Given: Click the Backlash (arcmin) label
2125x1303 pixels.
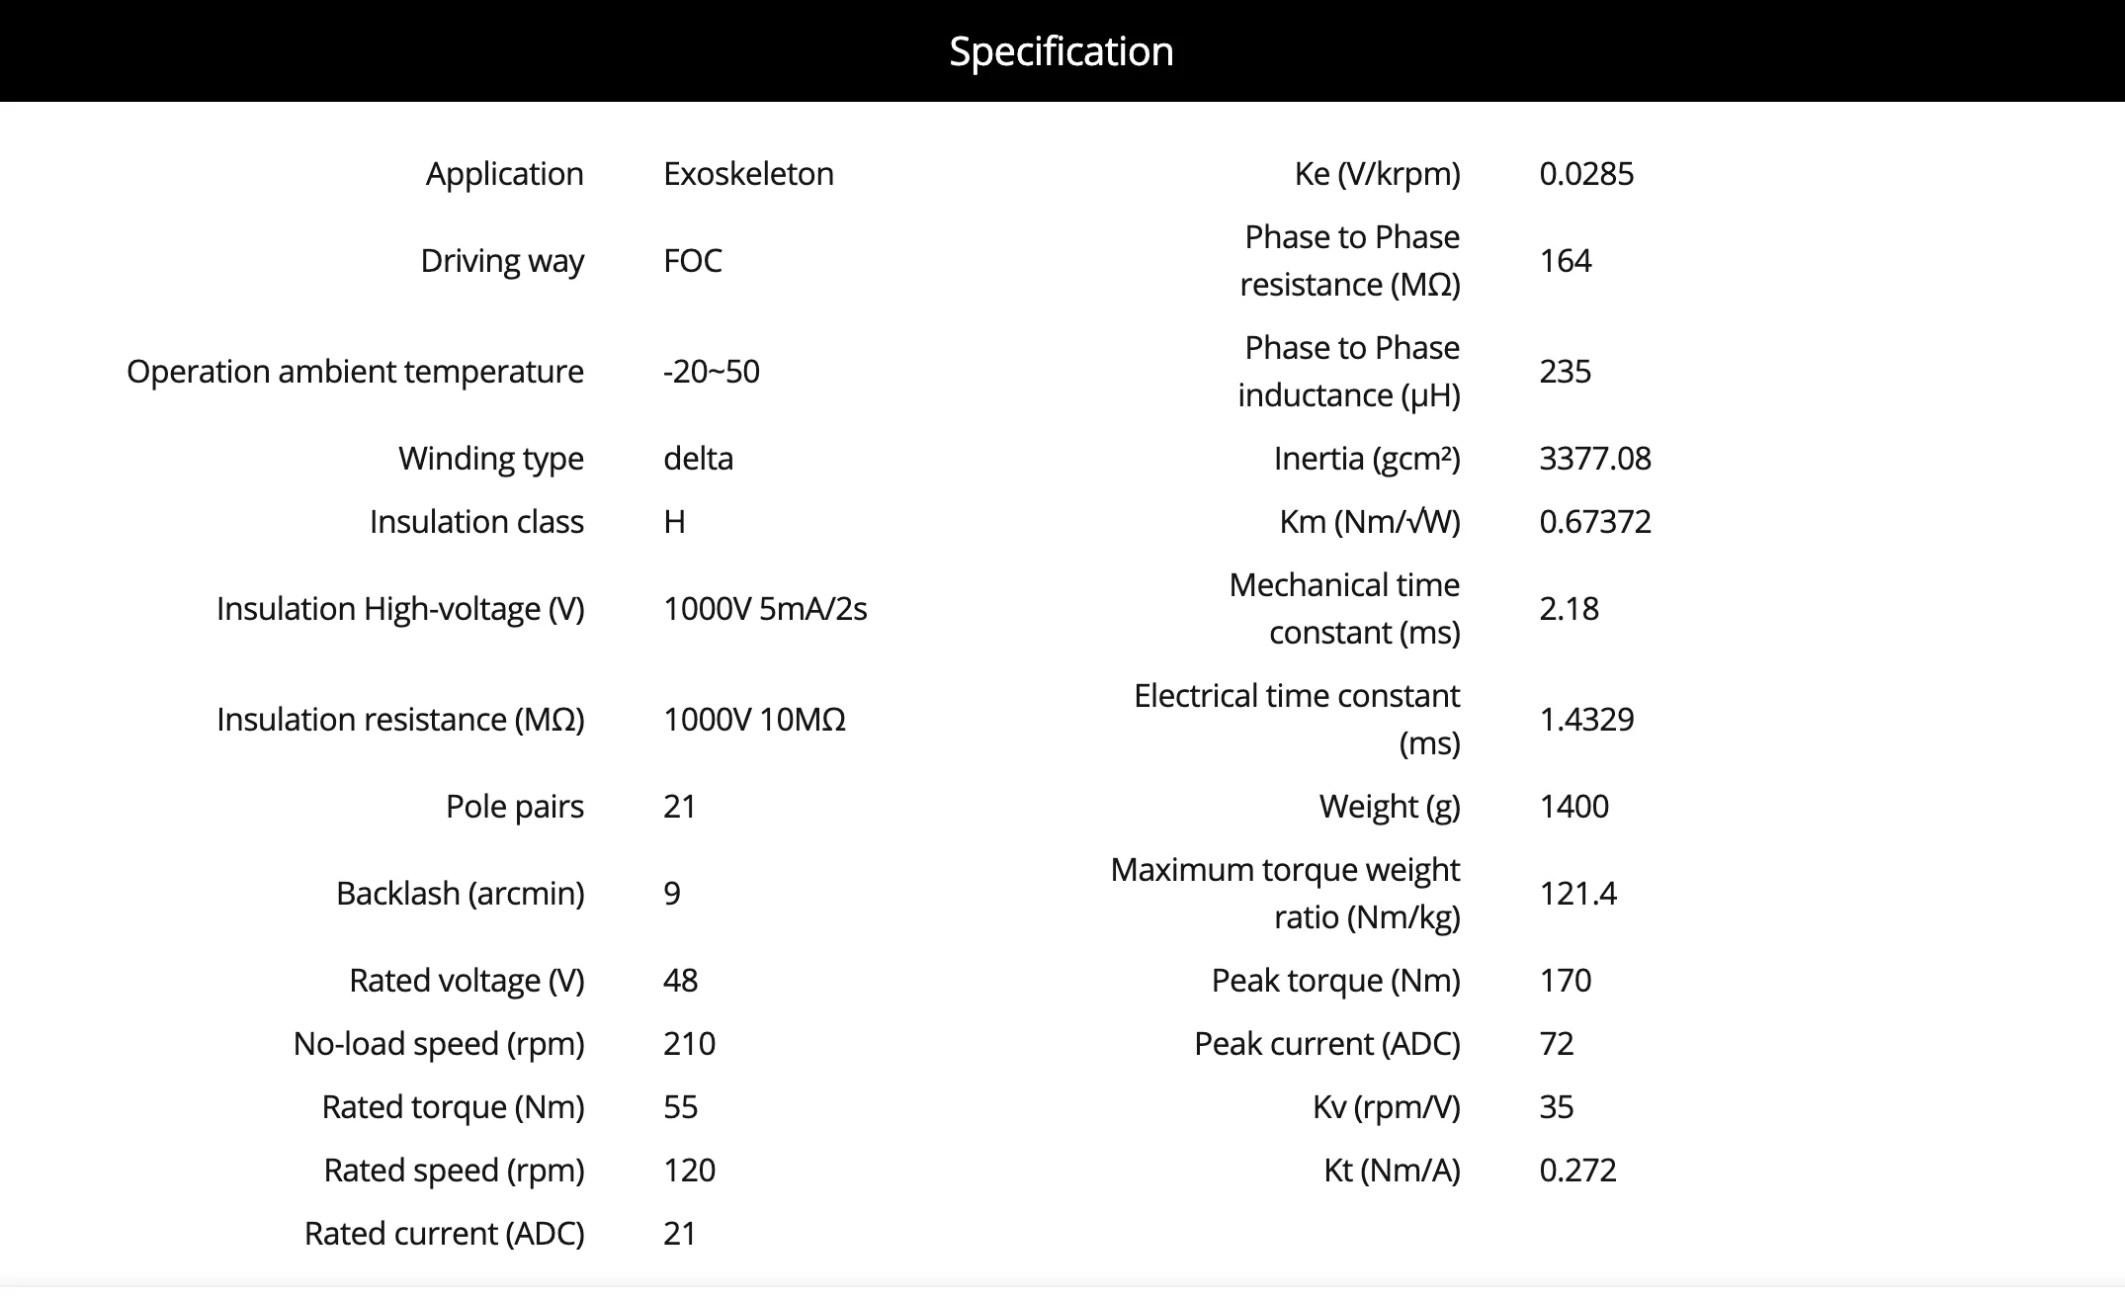Looking at the screenshot, I should point(461,894).
